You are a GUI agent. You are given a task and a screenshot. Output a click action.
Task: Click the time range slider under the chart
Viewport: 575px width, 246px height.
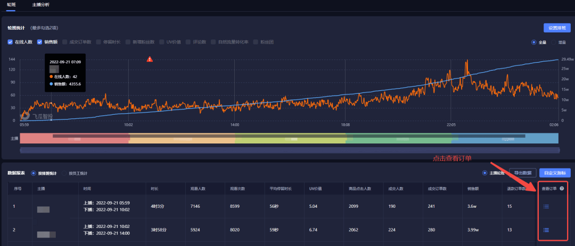[290, 150]
